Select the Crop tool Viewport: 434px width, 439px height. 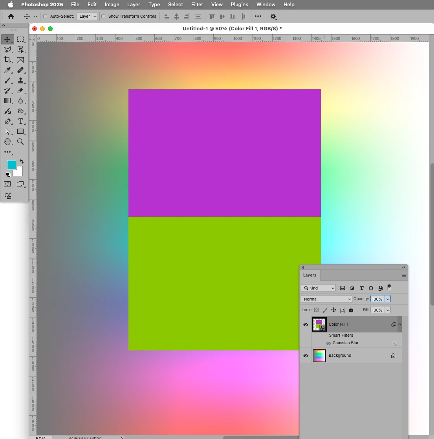click(7, 60)
